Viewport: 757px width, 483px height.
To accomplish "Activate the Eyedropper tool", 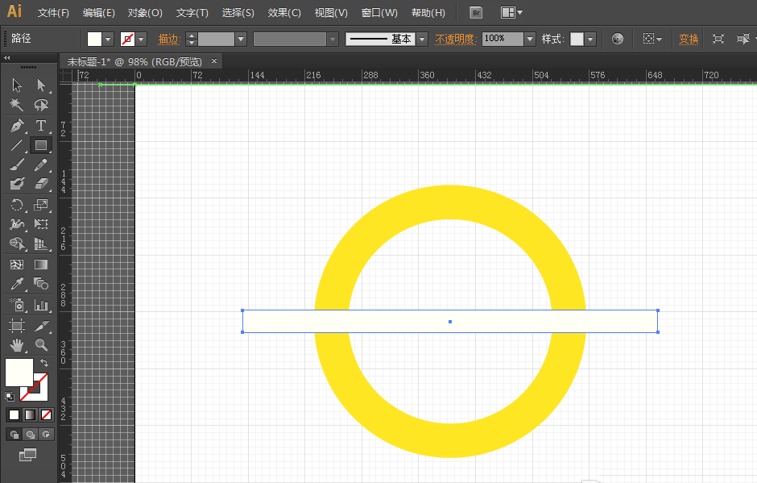I will click(16, 285).
